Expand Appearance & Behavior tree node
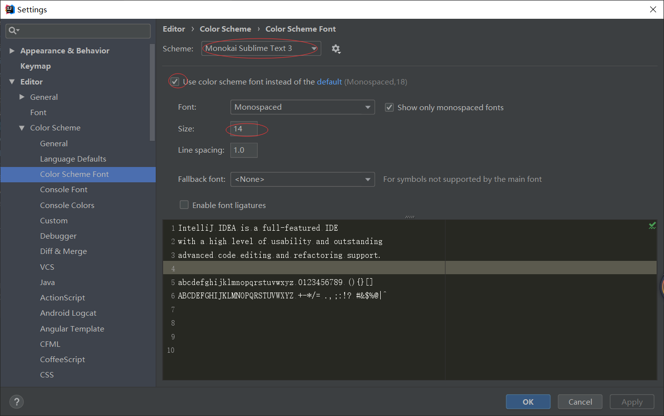 12,51
